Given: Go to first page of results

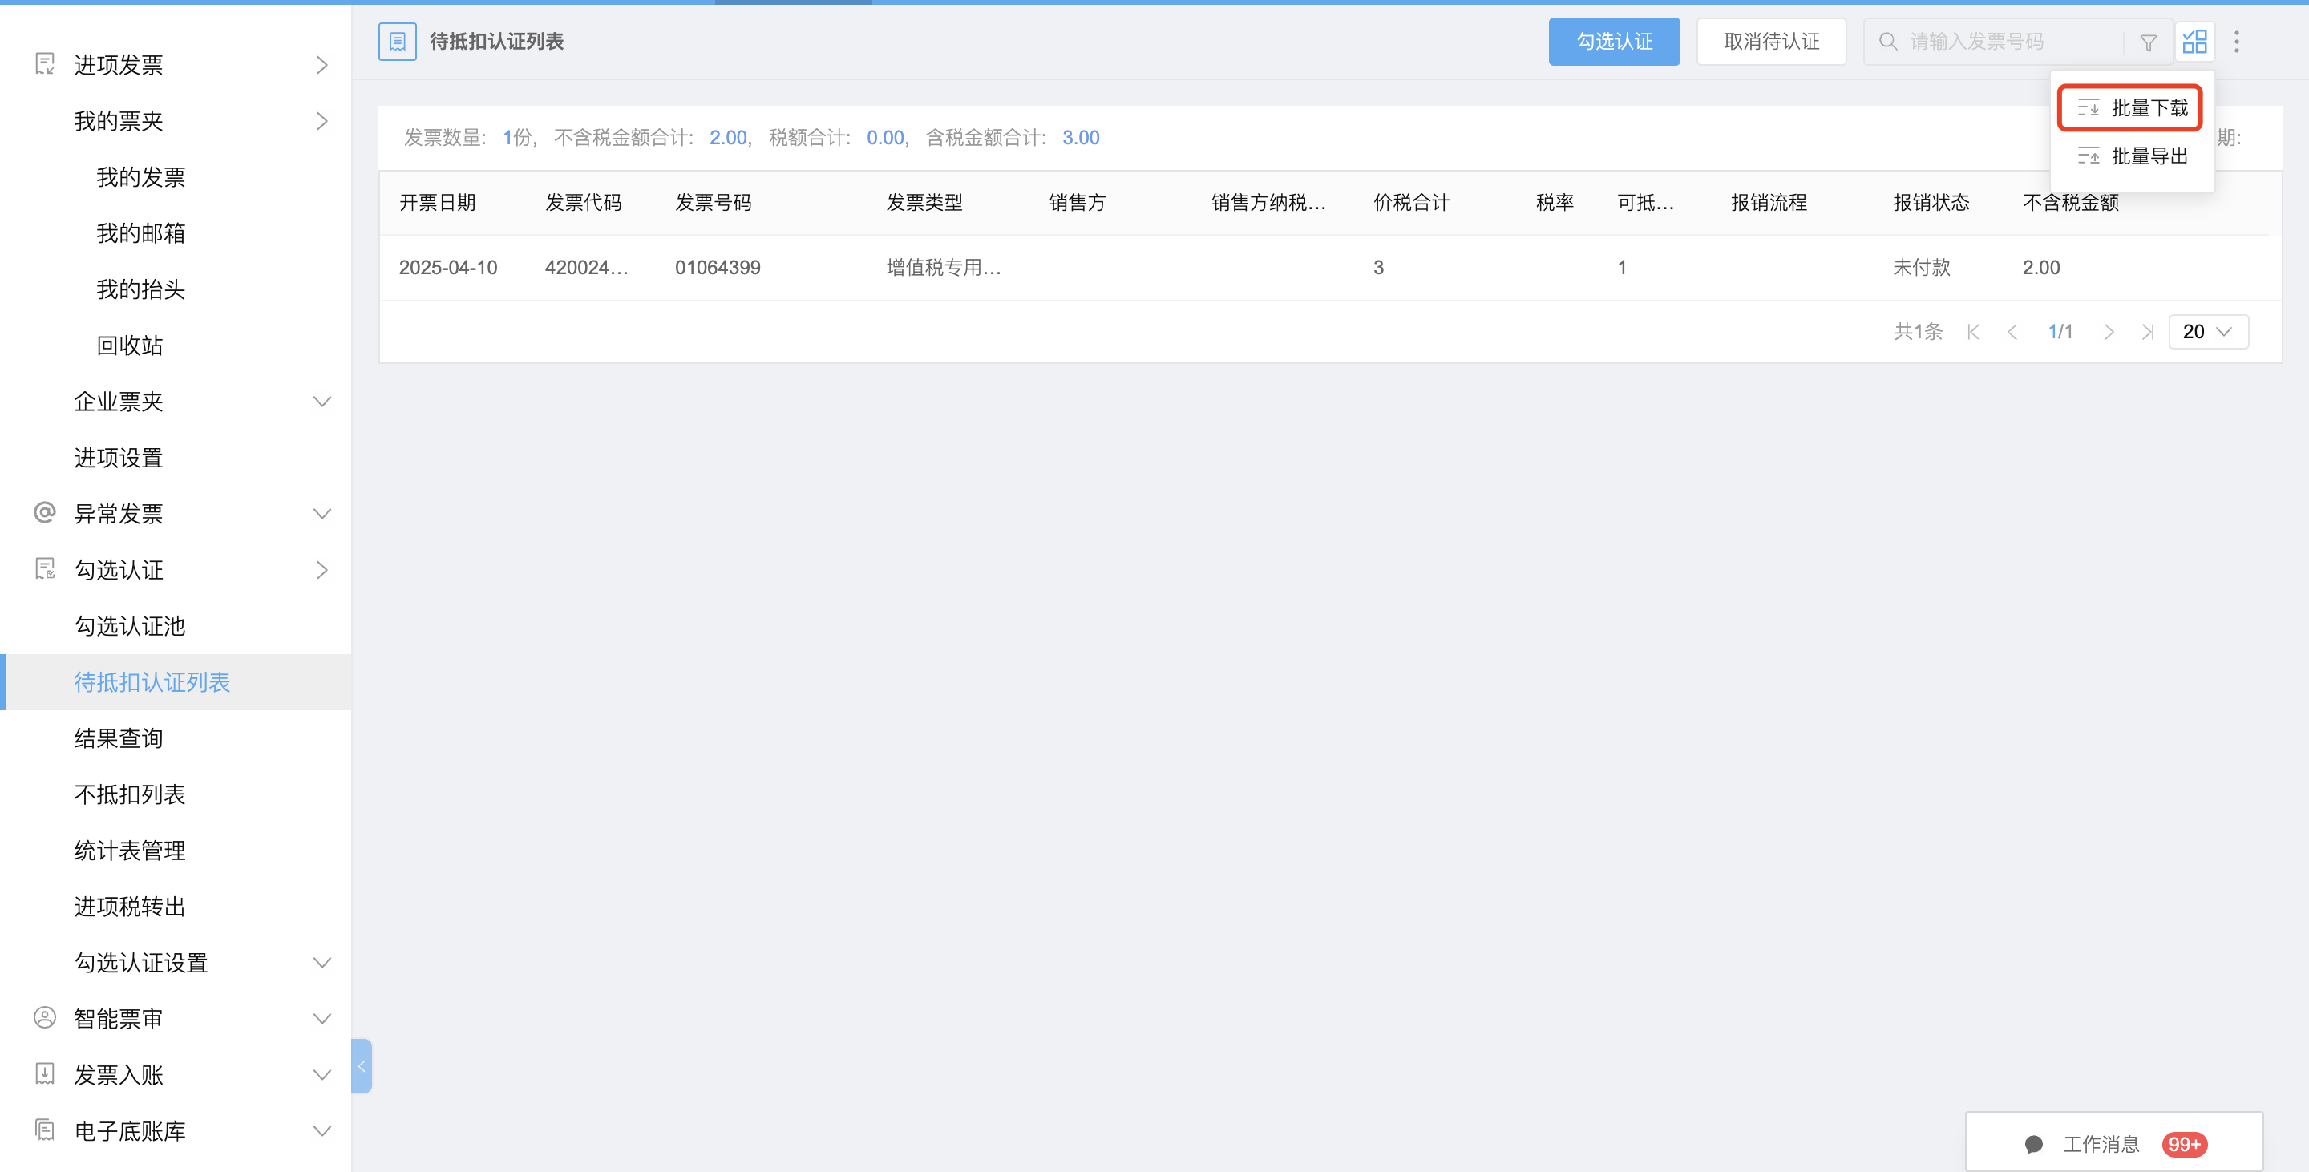Looking at the screenshot, I should click(1973, 333).
